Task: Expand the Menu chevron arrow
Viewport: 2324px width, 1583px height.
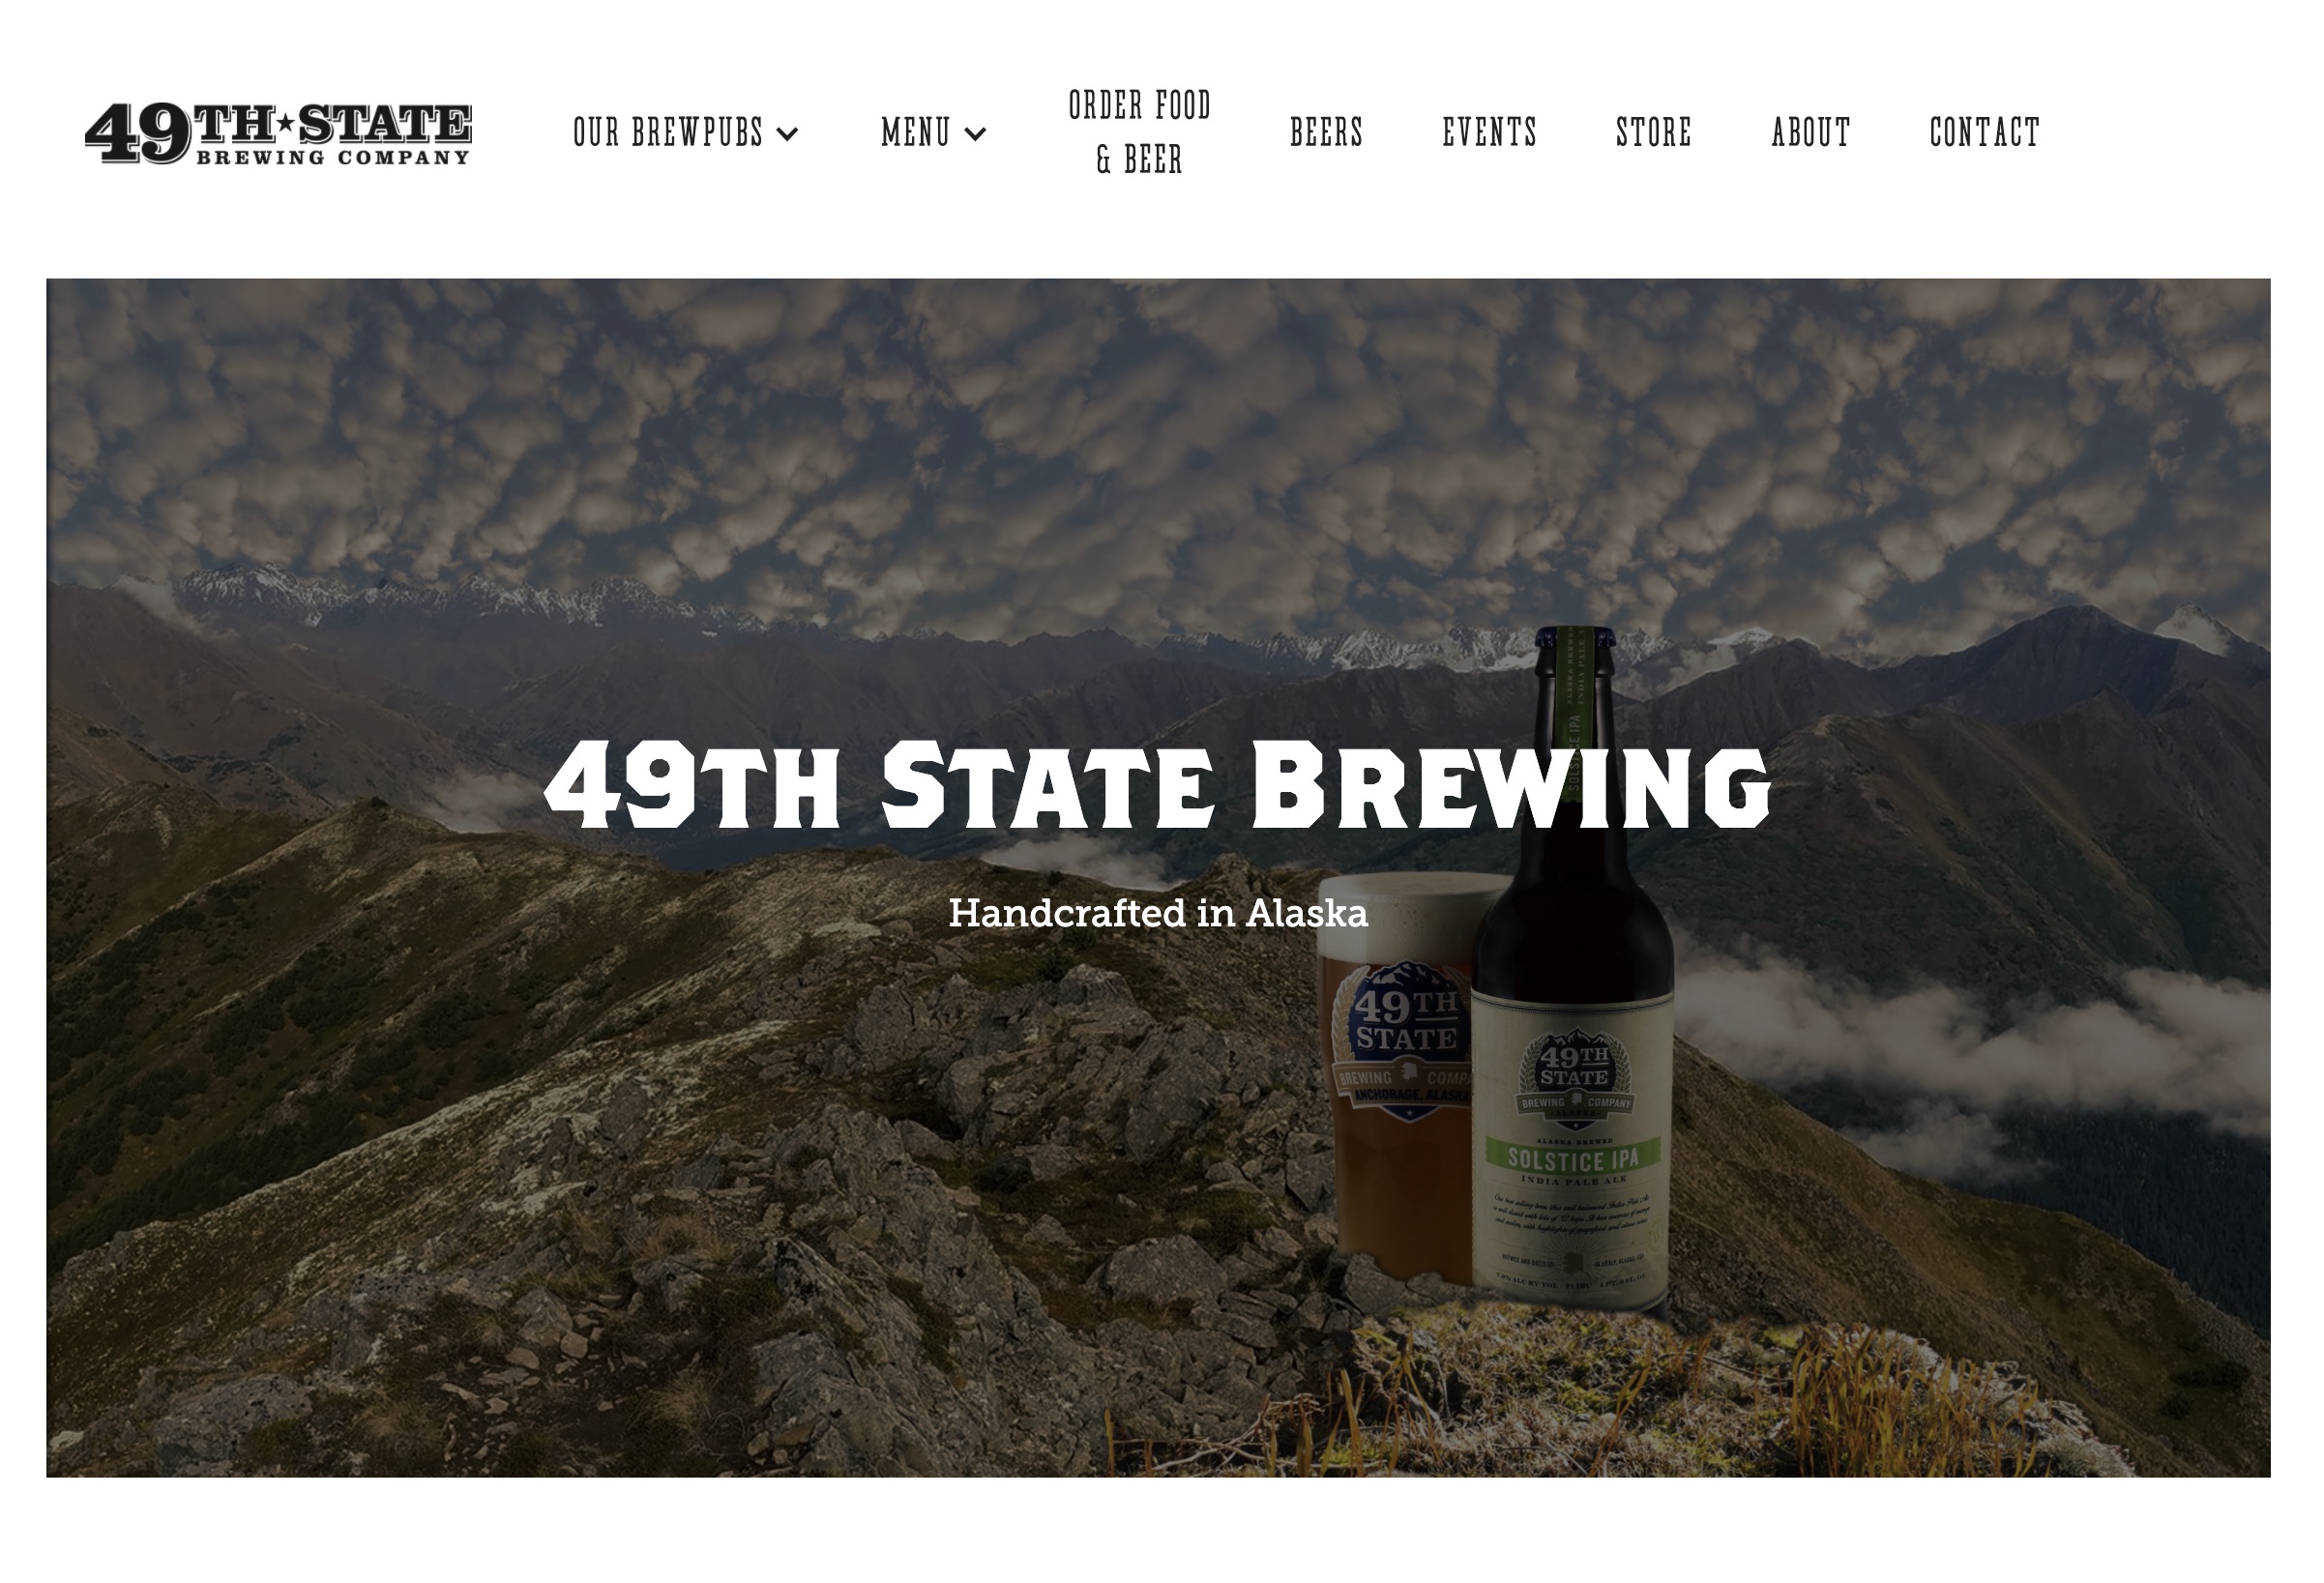Action: coord(976,134)
